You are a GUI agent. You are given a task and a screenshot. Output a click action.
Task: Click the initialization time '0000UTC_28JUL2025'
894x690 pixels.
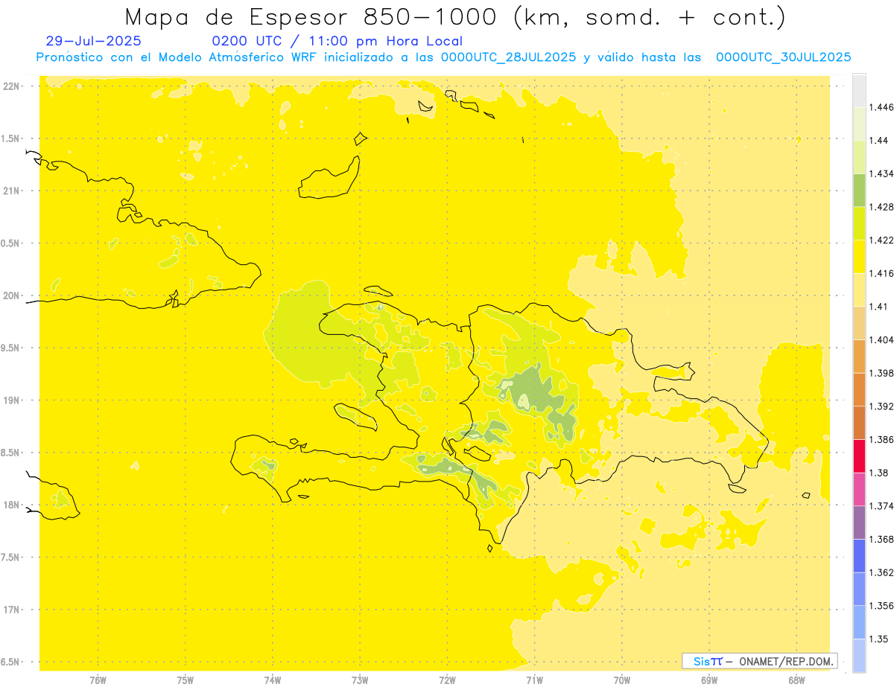click(x=508, y=57)
